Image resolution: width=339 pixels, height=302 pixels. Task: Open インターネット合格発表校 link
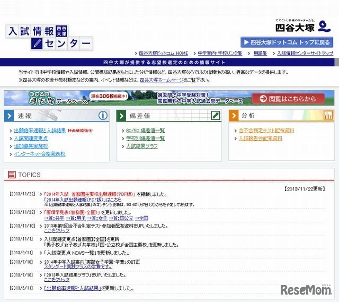(40, 154)
